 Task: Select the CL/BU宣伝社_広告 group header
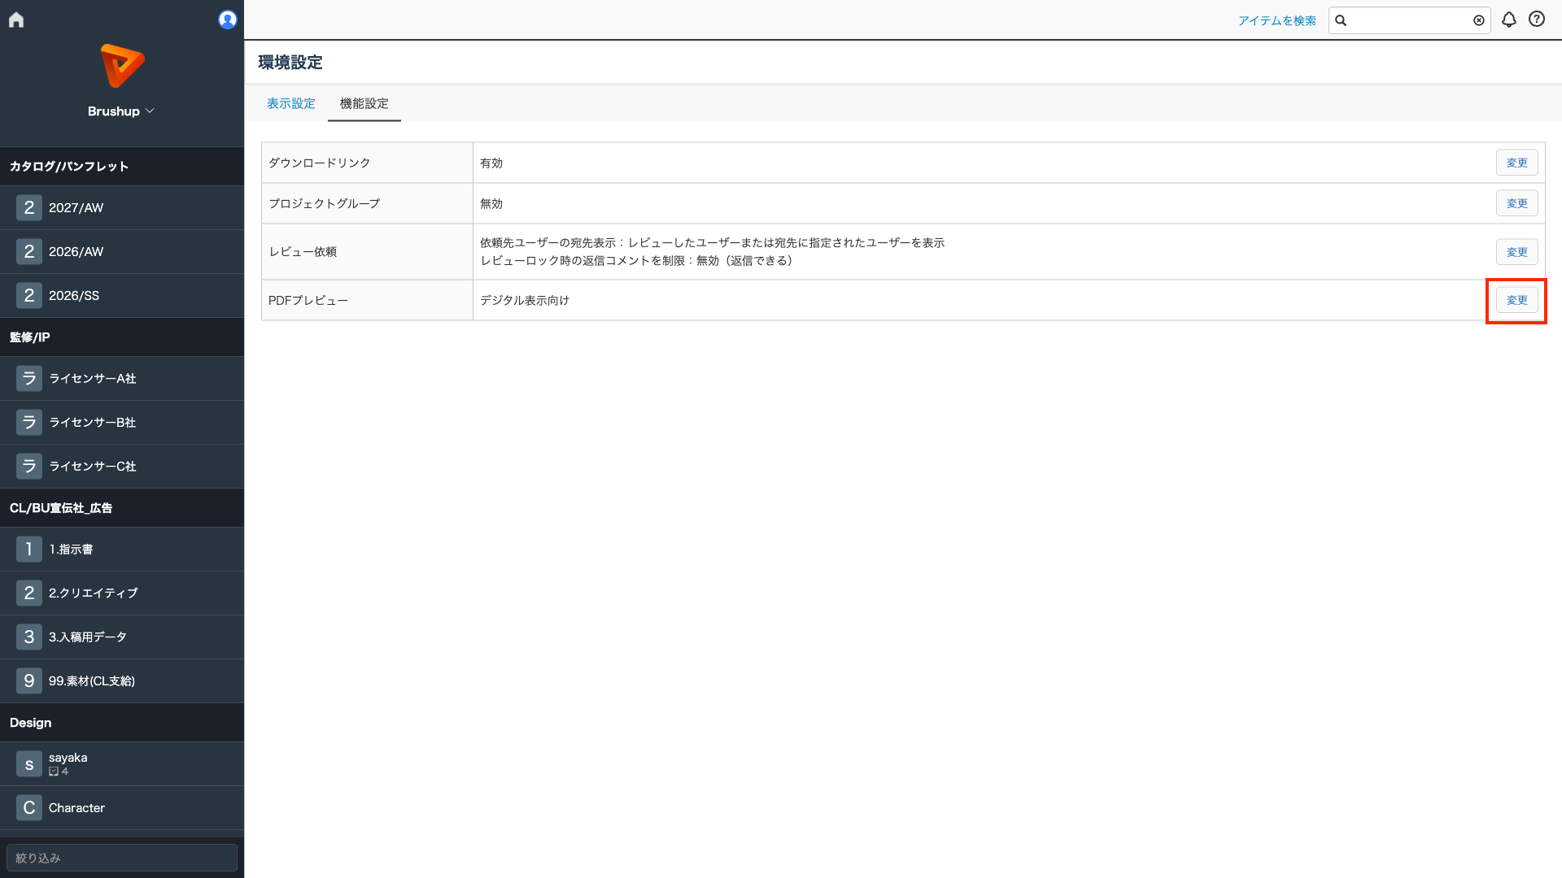coord(122,508)
